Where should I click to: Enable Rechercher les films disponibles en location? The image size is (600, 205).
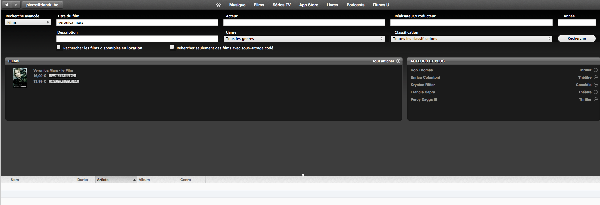[59, 47]
